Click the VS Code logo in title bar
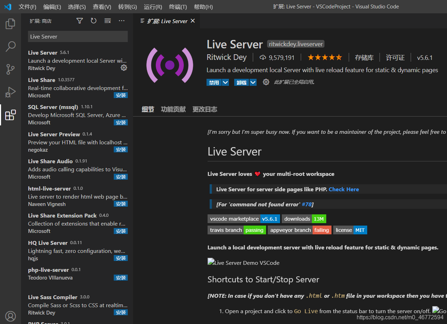This screenshot has height=324, width=447. (8, 7)
